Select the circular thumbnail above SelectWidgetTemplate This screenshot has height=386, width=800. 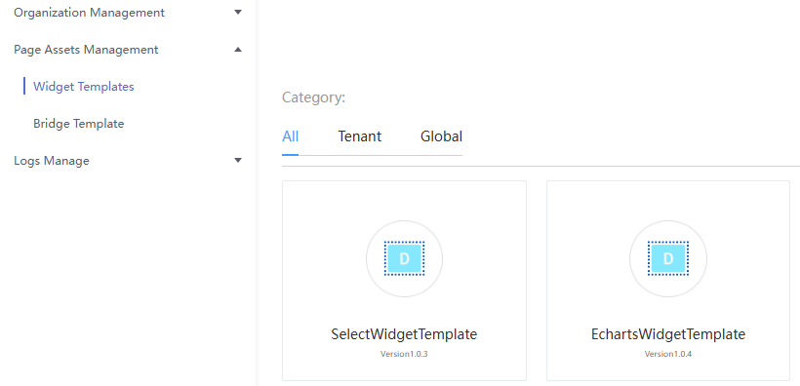point(404,259)
